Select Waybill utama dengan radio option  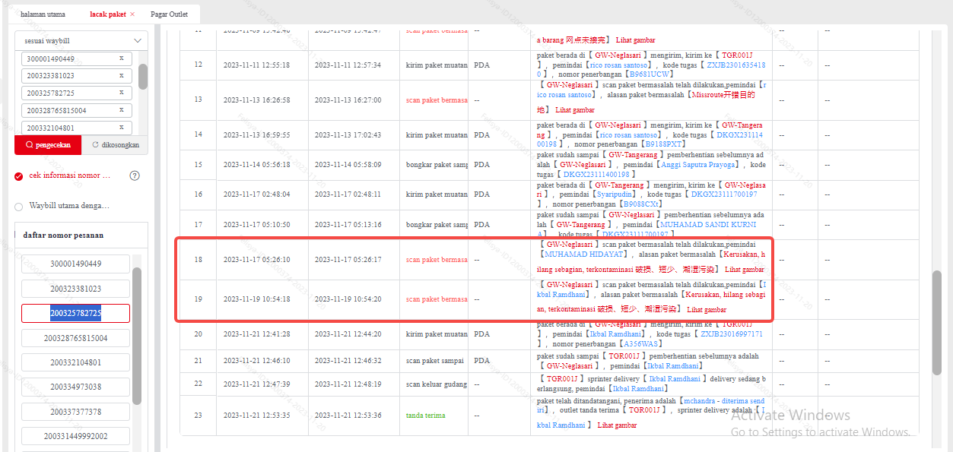pos(19,206)
